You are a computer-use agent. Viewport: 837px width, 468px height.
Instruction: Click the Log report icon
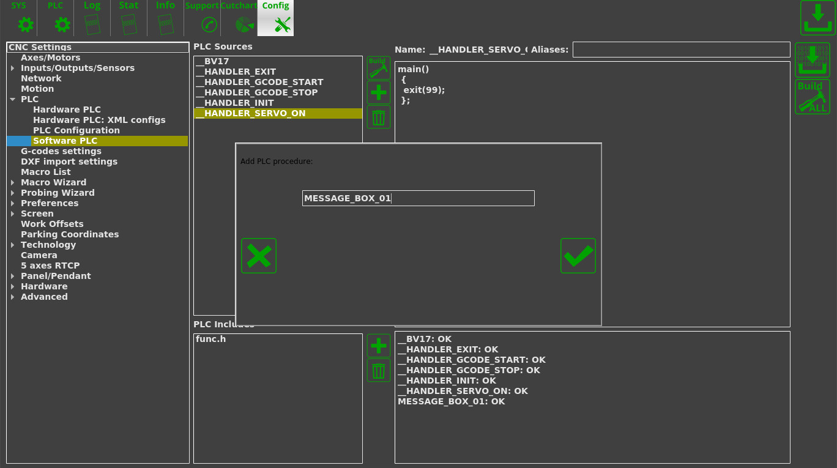pyautogui.click(x=92, y=24)
